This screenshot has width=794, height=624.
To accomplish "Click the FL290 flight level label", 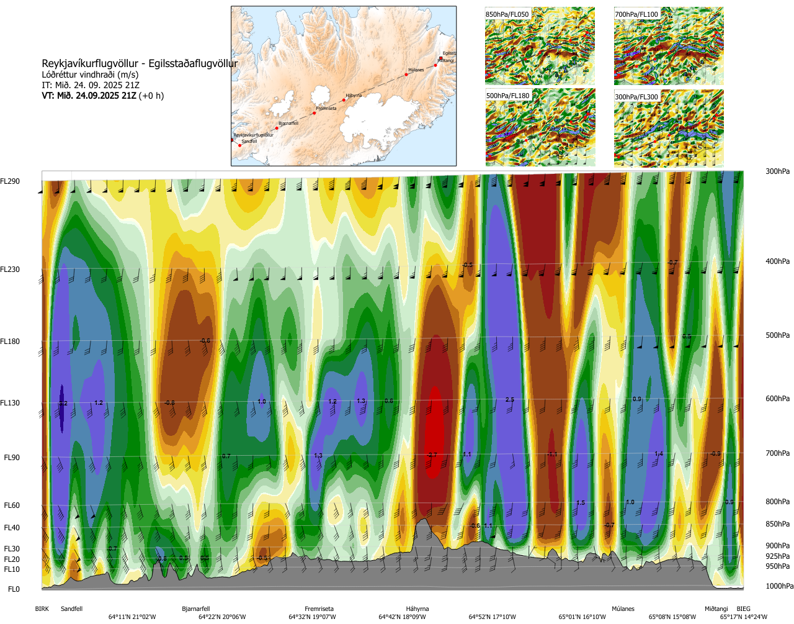I will (x=10, y=181).
